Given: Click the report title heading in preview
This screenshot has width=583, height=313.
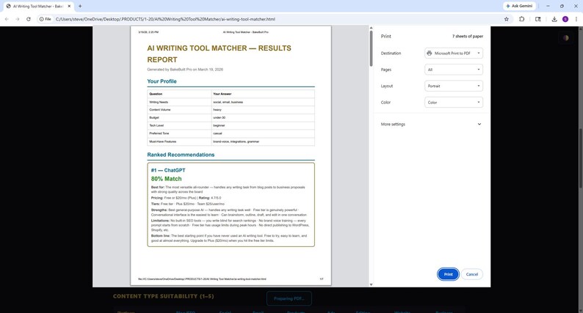Looking at the screenshot, I should click(219, 54).
